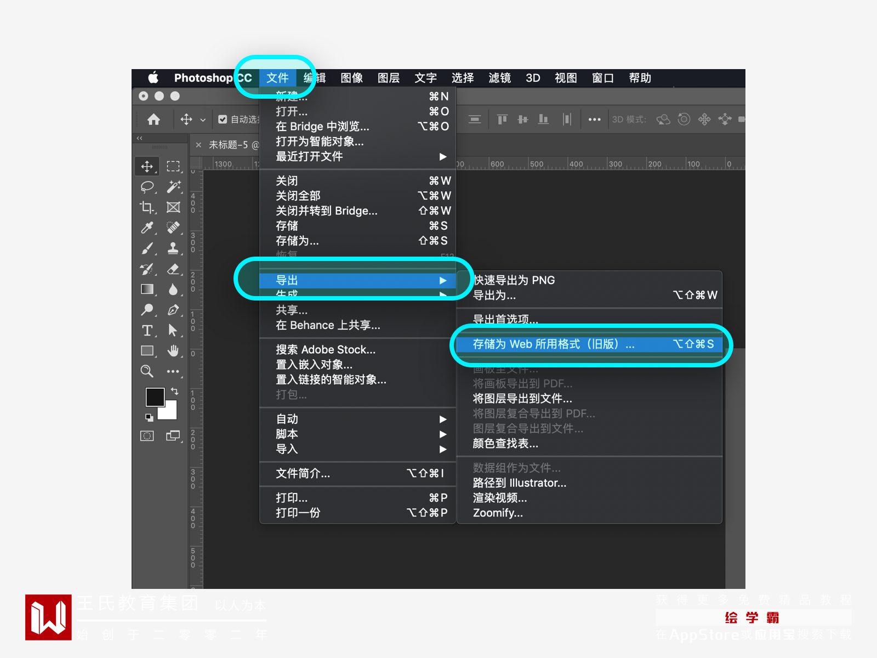Select the Blur droplet tool
The height and width of the screenshot is (658, 877).
(173, 289)
